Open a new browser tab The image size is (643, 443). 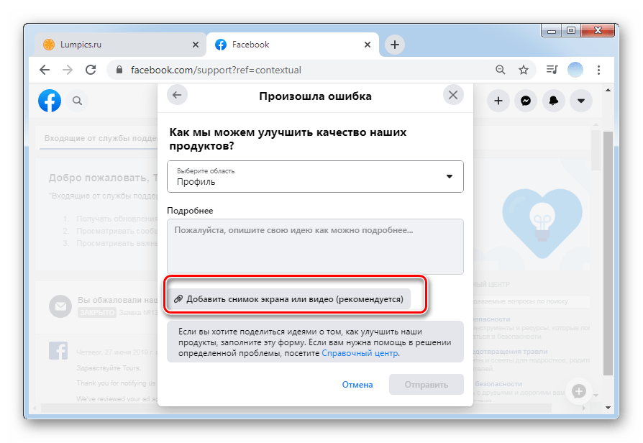[x=394, y=45]
